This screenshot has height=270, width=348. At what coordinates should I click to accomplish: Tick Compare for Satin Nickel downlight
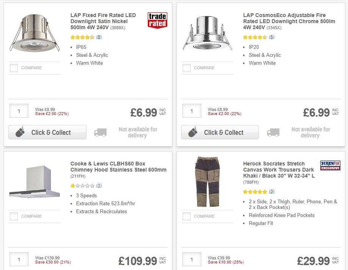(x=14, y=68)
